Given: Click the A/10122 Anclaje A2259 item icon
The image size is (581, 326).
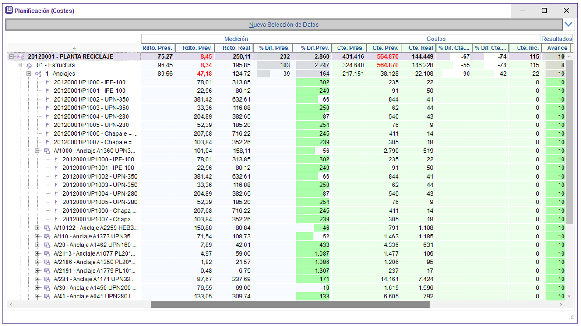Looking at the screenshot, I should coord(47,228).
